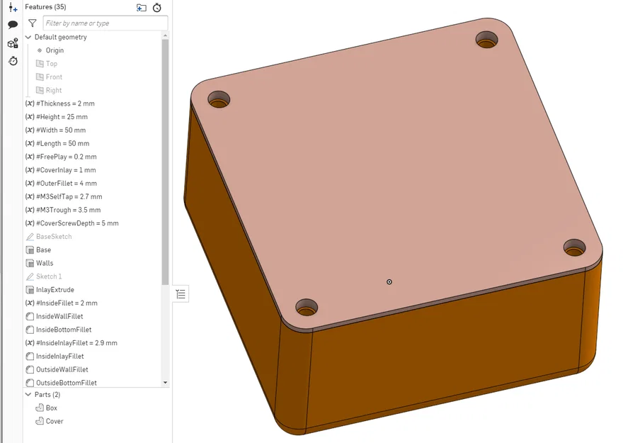Screen dimensions: 623x443
Task: Select the #M3Trough = 3.5 mm variable
Action: pos(63,210)
